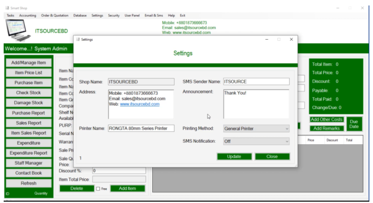Click the SMS Sender Name field
The width and height of the screenshot is (373, 203).
[256, 82]
